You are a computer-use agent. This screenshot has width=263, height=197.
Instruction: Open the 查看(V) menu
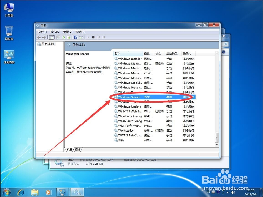[68, 32]
